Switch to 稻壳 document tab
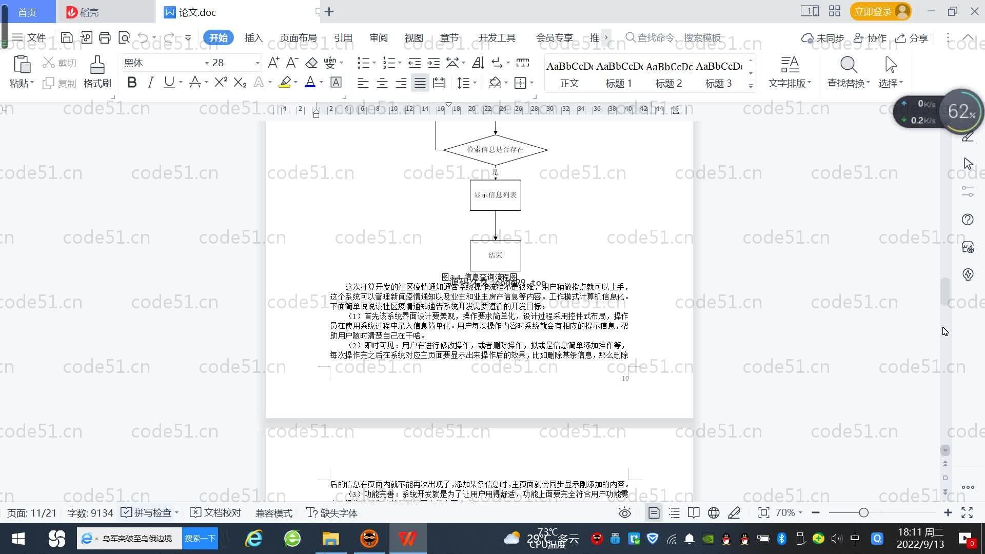 [x=105, y=12]
